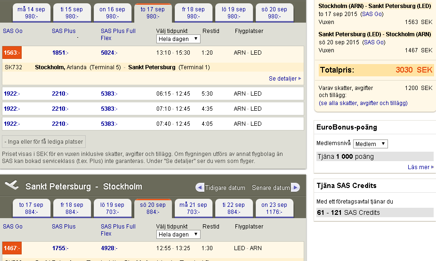
Task: Select the 2210:- fare on 07:40 flight
Action: click(60, 124)
